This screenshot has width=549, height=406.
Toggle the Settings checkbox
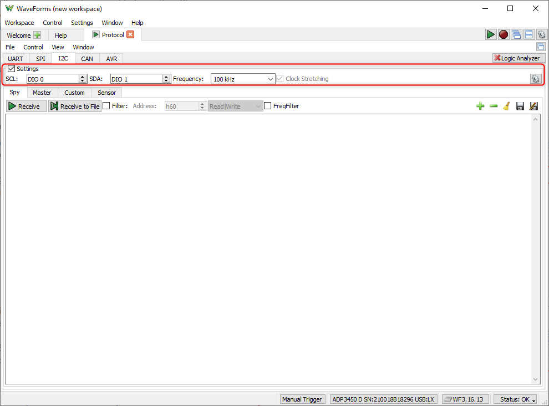click(x=11, y=69)
